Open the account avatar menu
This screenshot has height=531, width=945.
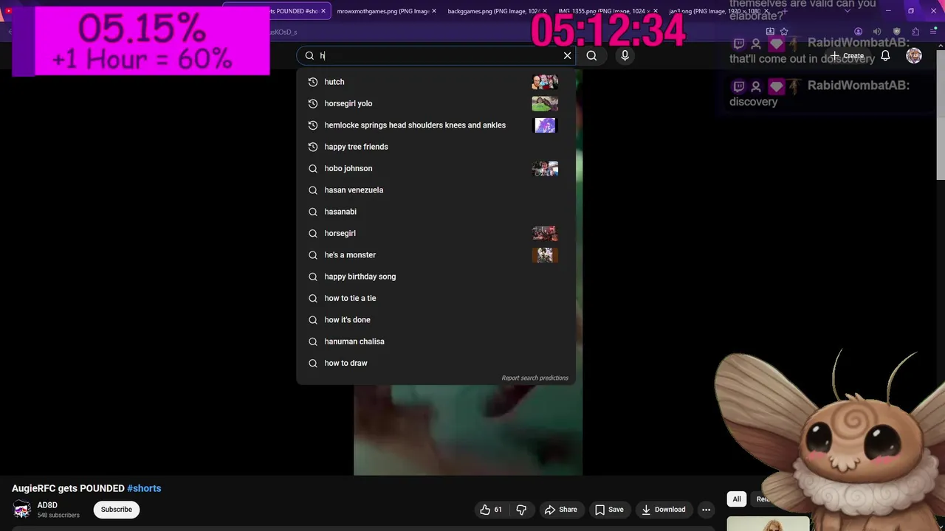pyautogui.click(x=914, y=55)
